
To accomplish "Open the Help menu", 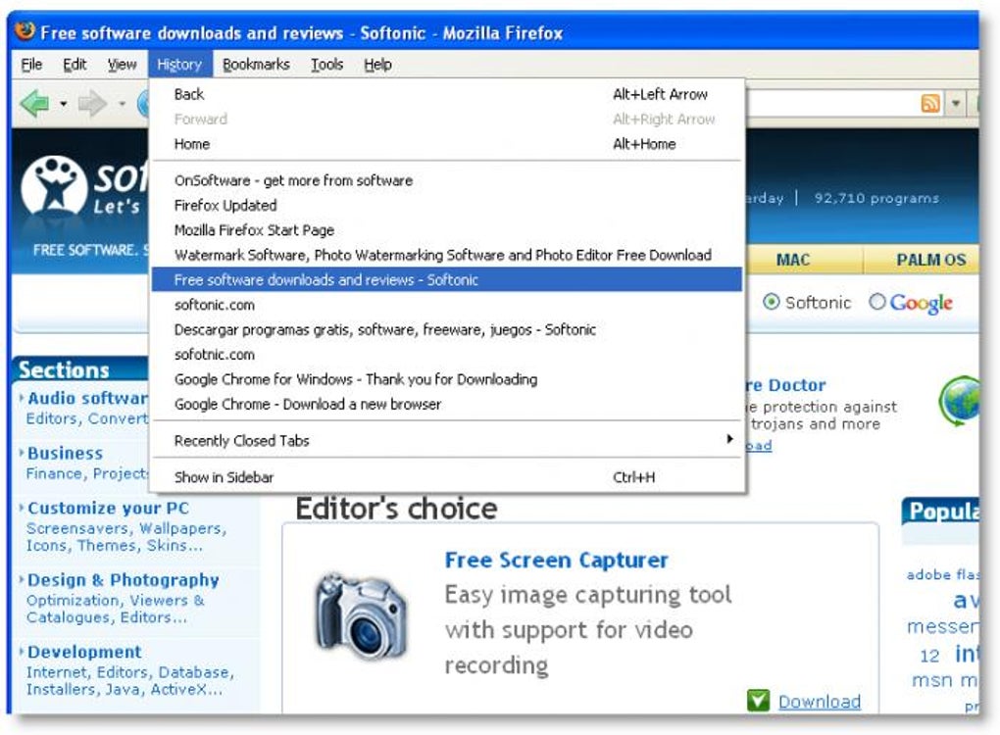I will (x=377, y=65).
